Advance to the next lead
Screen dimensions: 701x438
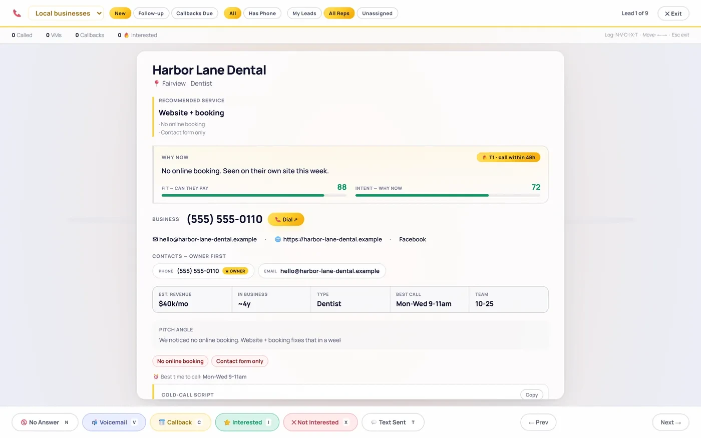point(670,422)
